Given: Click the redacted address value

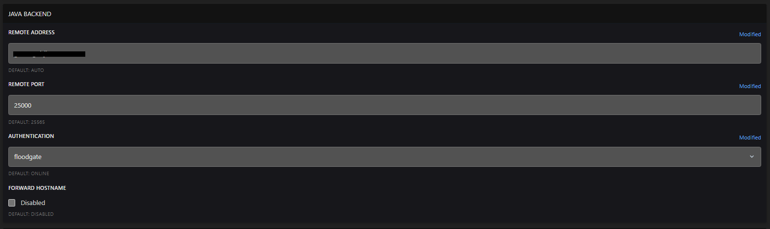Looking at the screenshot, I should click(49, 53).
